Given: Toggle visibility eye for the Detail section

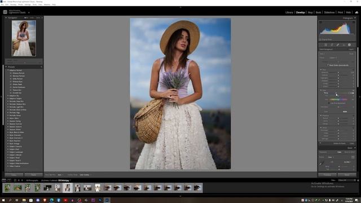Looking at the screenshot, I should click(353, 127).
